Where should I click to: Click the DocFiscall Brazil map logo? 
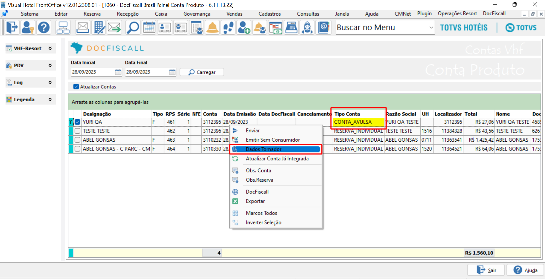tap(77, 48)
